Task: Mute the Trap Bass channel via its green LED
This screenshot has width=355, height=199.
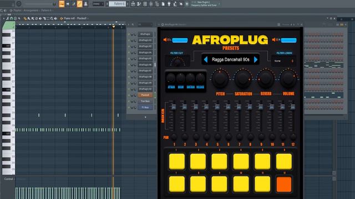Action: pyautogui.click(x=129, y=101)
